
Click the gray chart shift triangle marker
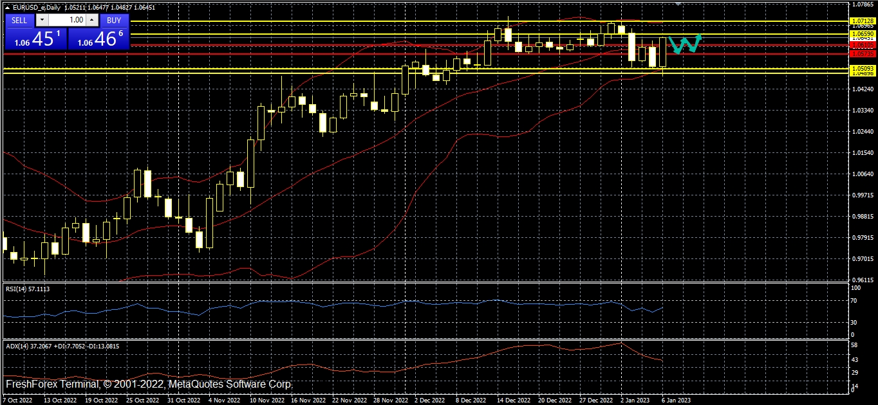[x=677, y=3]
